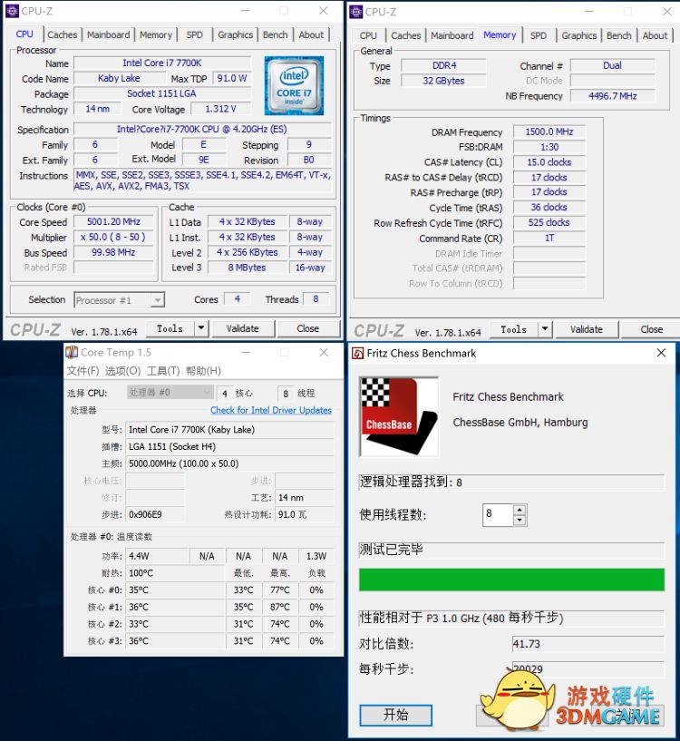
Task: Open the 帮助(H) menu in Core Temp
Action: pyautogui.click(x=203, y=370)
